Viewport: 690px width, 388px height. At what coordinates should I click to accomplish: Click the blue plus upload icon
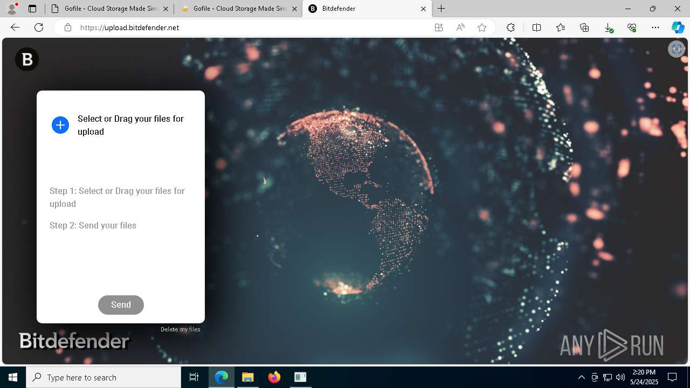click(x=60, y=125)
